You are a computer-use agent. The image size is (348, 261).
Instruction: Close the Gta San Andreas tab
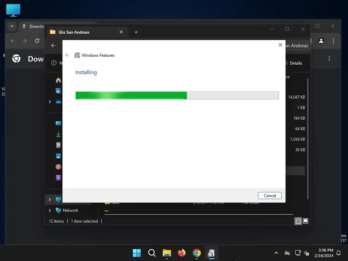click(x=121, y=32)
